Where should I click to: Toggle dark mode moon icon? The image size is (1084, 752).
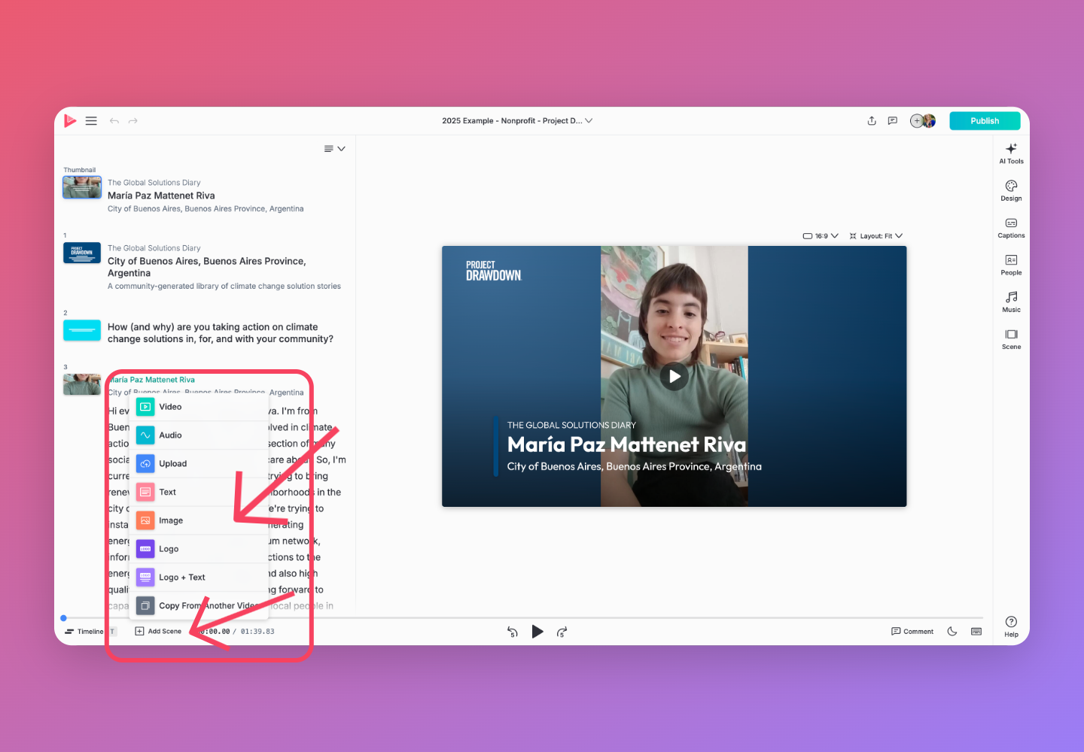pos(952,632)
